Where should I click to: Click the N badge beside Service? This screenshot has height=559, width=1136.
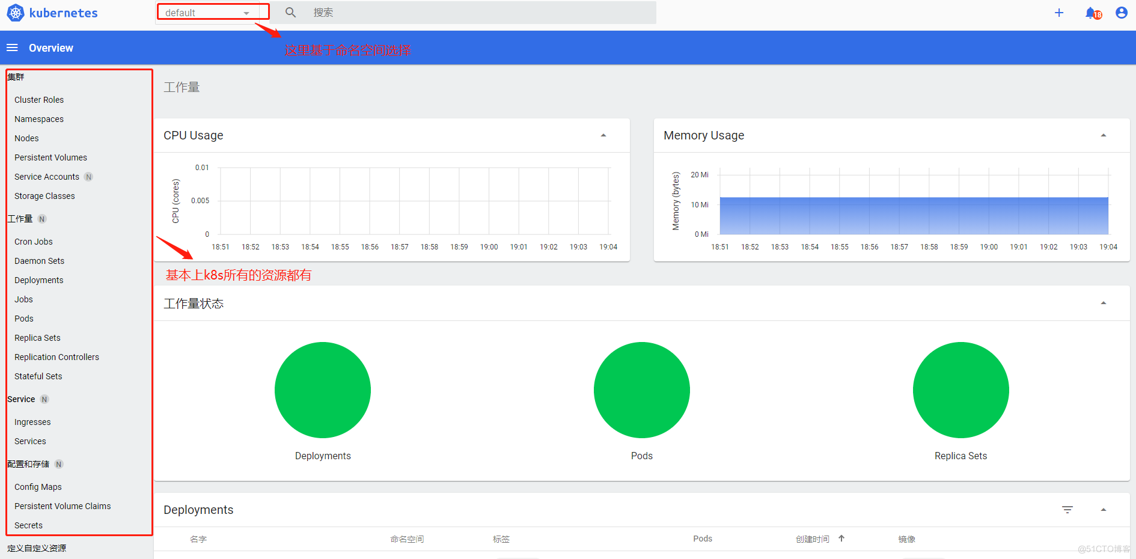point(44,399)
